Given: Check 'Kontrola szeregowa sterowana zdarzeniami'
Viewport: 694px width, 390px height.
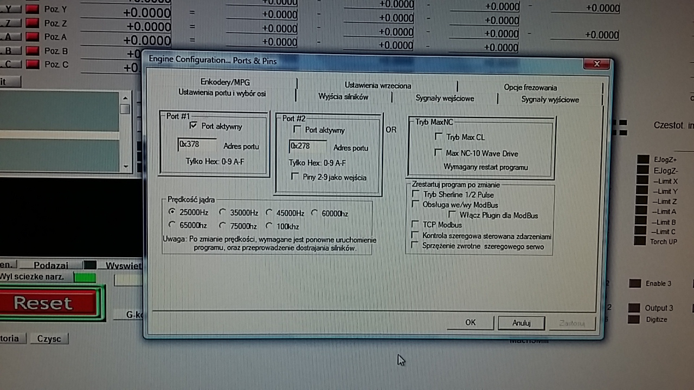Looking at the screenshot, I should click(415, 235).
